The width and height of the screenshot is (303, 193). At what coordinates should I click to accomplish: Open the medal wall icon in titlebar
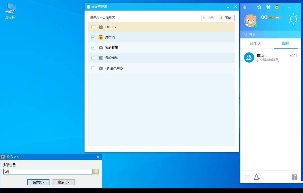tap(277, 7)
